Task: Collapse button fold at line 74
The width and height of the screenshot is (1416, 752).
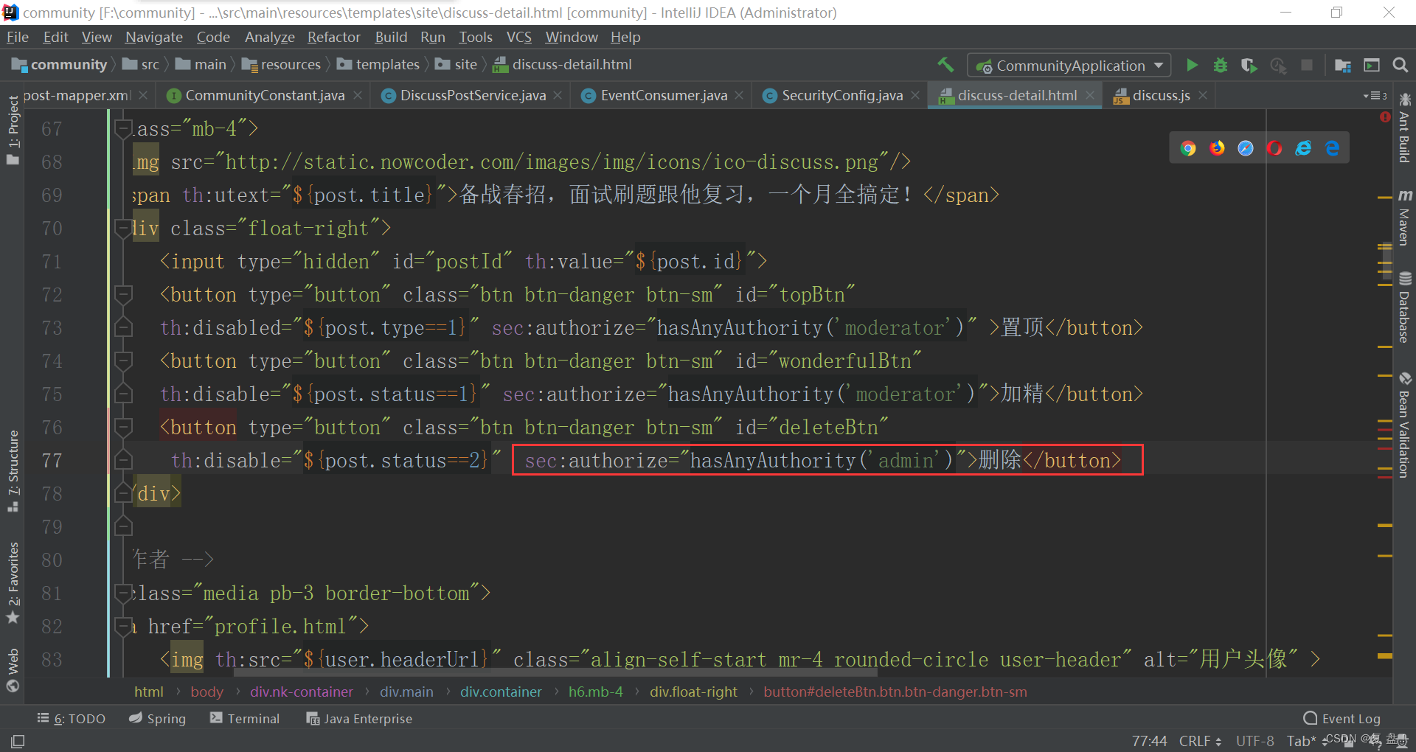Action: (x=123, y=361)
